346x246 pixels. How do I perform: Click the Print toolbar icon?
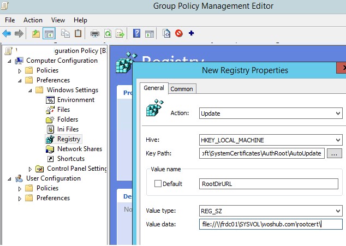click(x=94, y=34)
